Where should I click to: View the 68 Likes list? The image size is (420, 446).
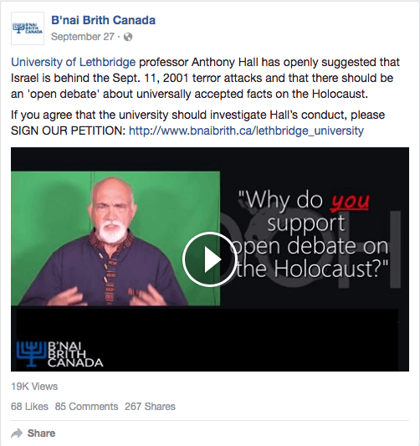coord(29,407)
